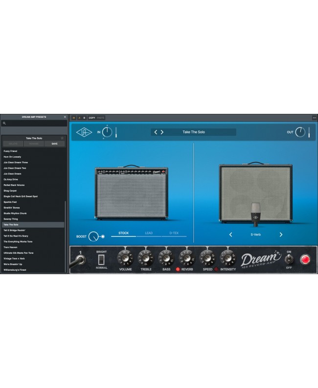Image resolution: width=318 pixels, height=388 pixels.
Task: Select compare slot B
Action: pyautogui.click(x=85, y=118)
